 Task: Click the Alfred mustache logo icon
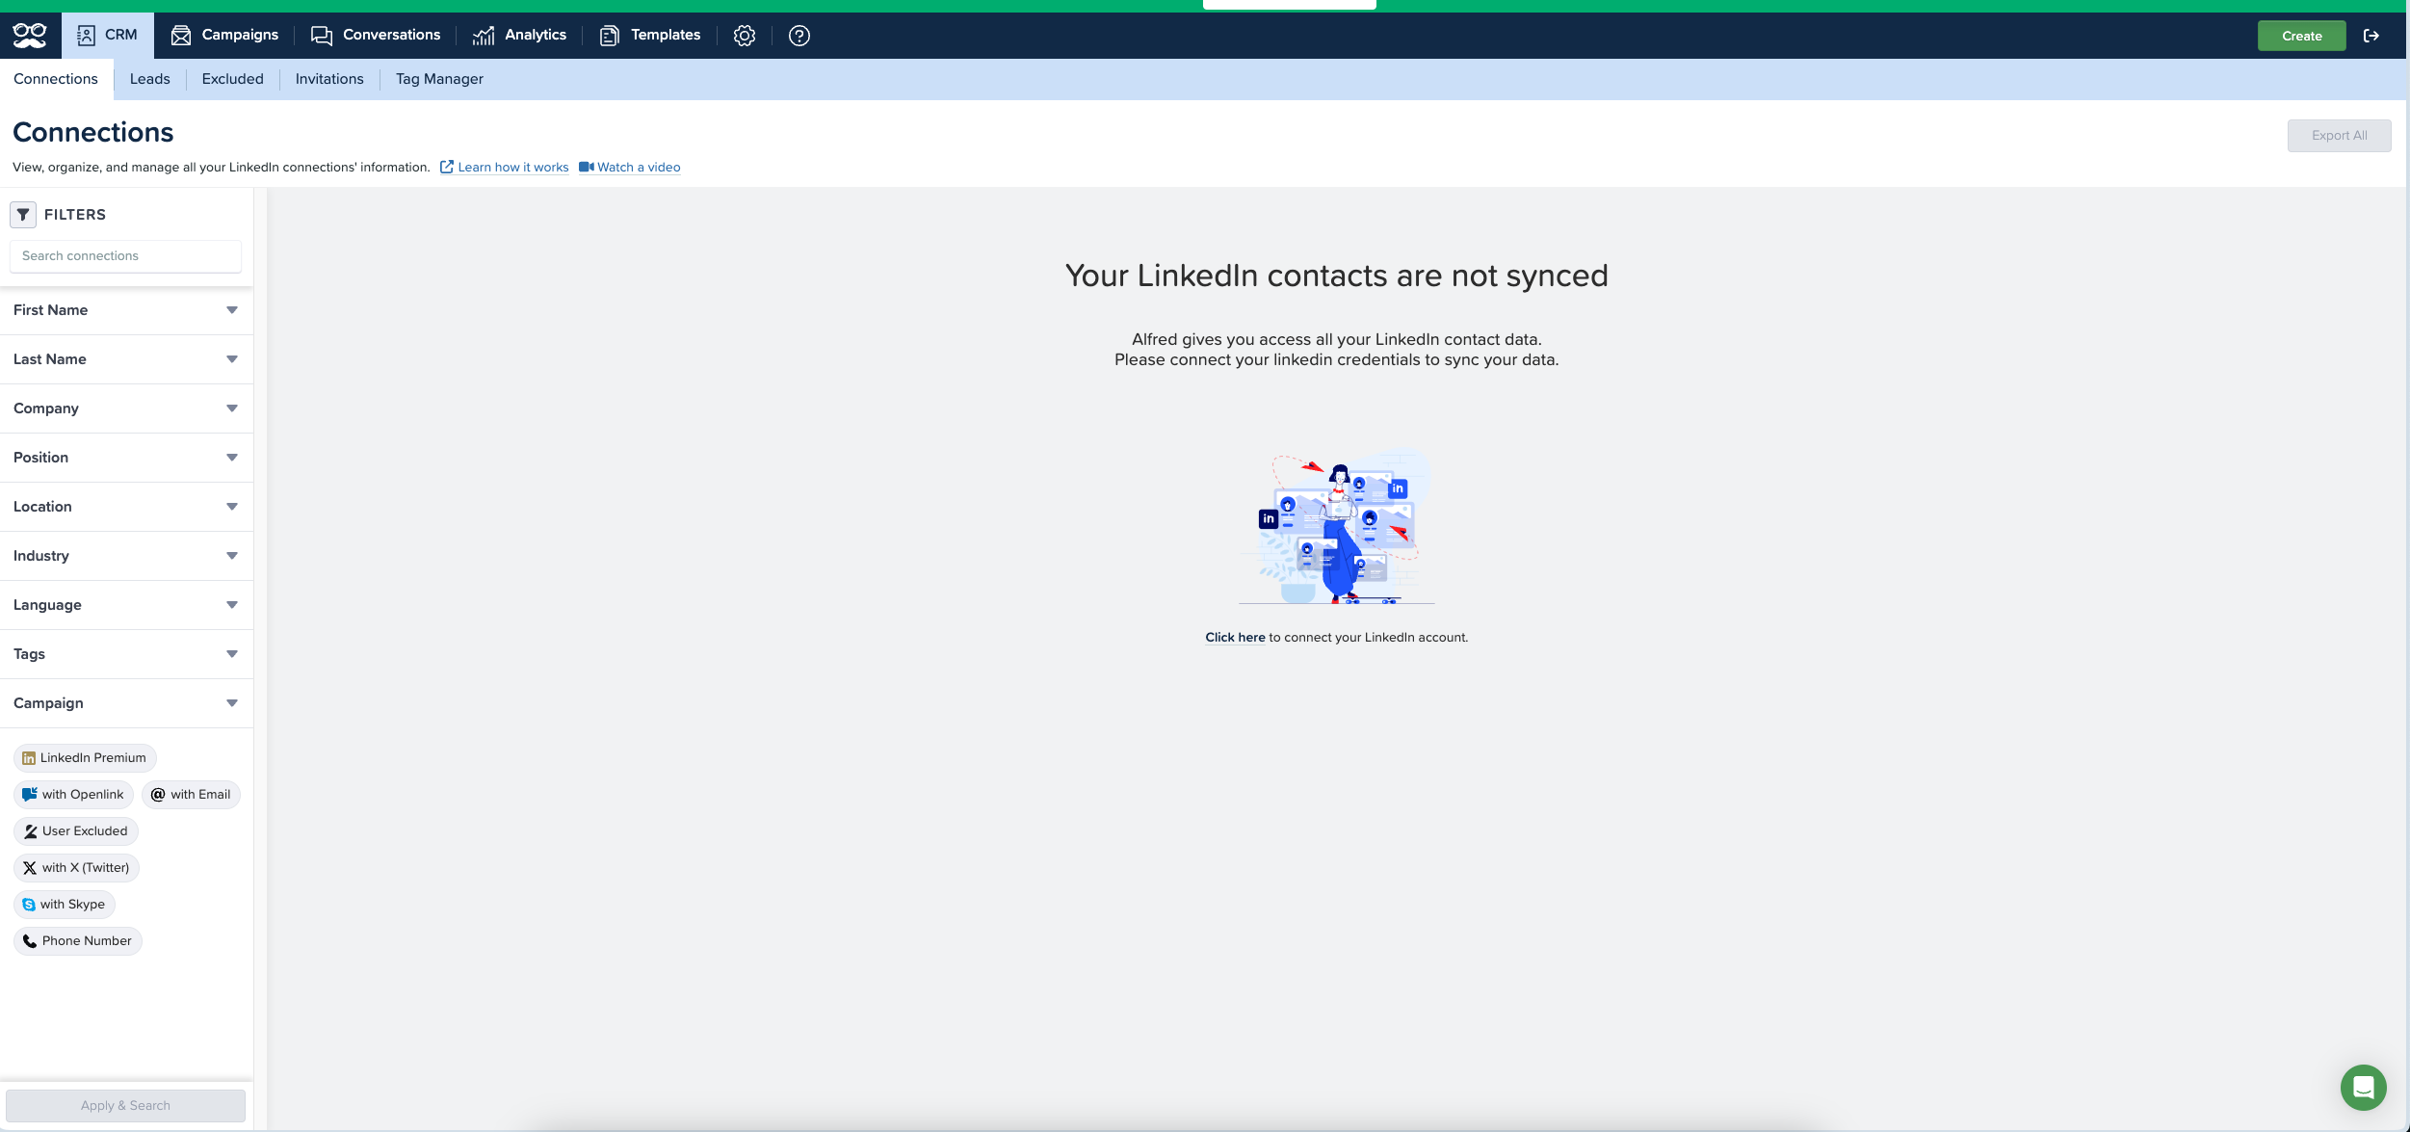[x=30, y=36]
